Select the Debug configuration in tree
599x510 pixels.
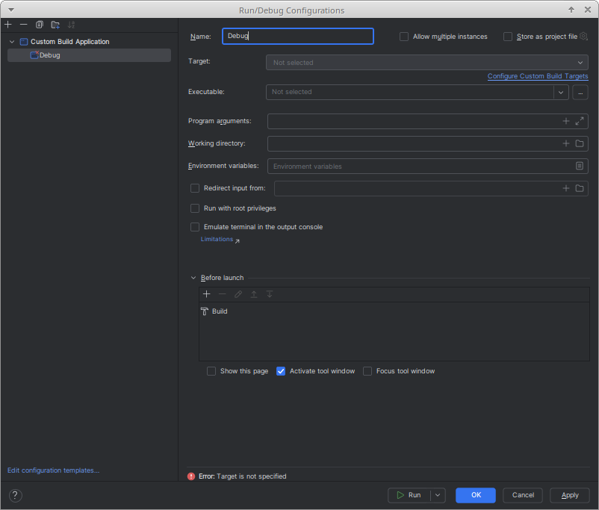tap(89, 55)
